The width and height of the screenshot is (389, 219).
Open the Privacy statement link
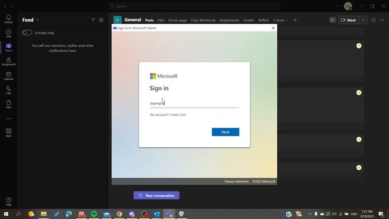click(236, 181)
